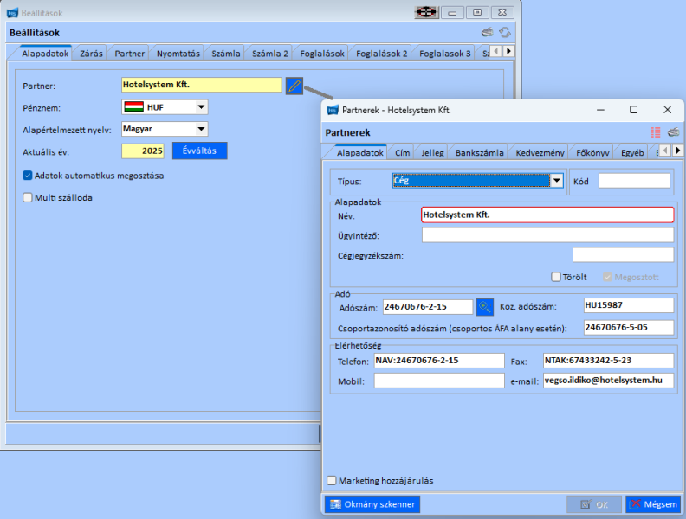Maximize the Partnerek window
This screenshot has width=686, height=519.
(633, 110)
